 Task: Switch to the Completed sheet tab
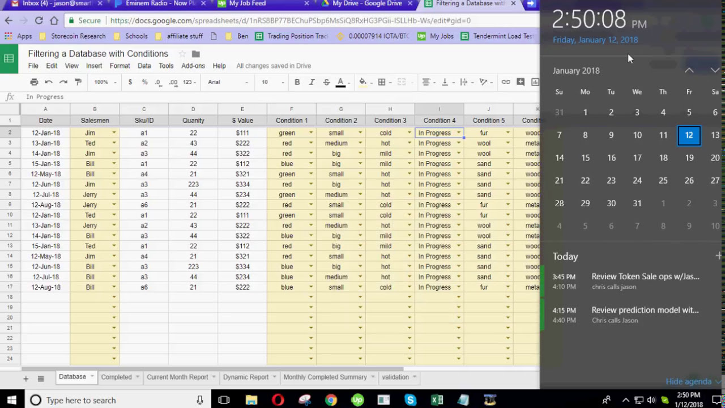tap(116, 377)
